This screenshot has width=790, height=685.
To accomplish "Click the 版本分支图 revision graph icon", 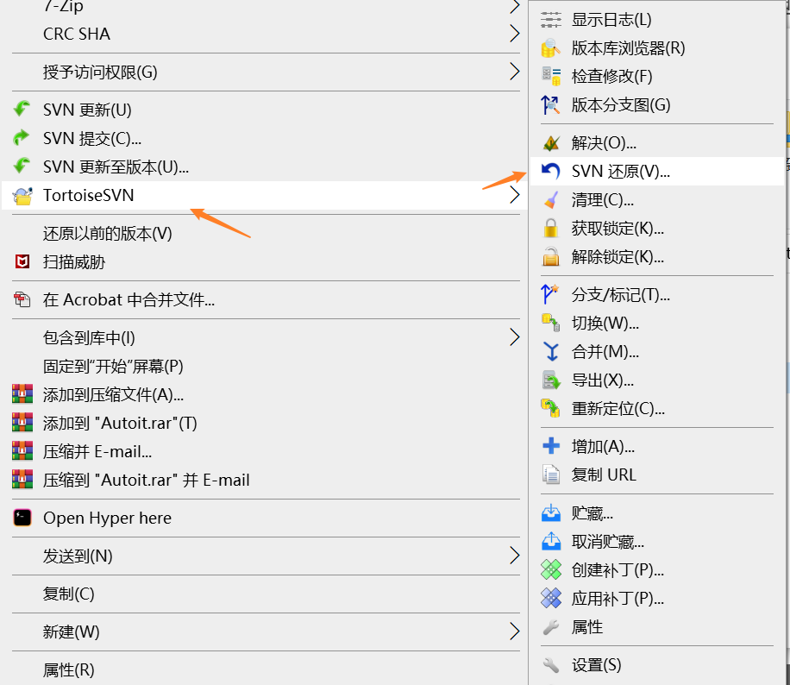I will (549, 104).
